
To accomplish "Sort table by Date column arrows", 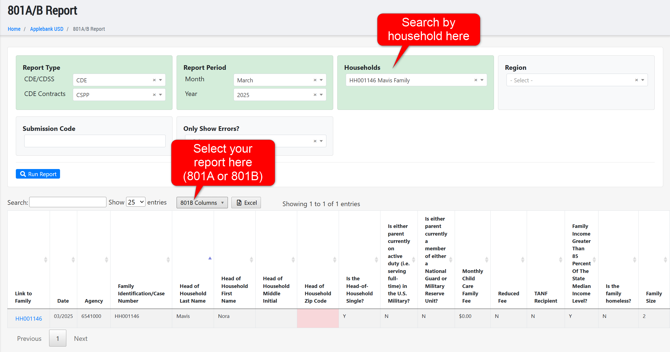I will [73, 260].
